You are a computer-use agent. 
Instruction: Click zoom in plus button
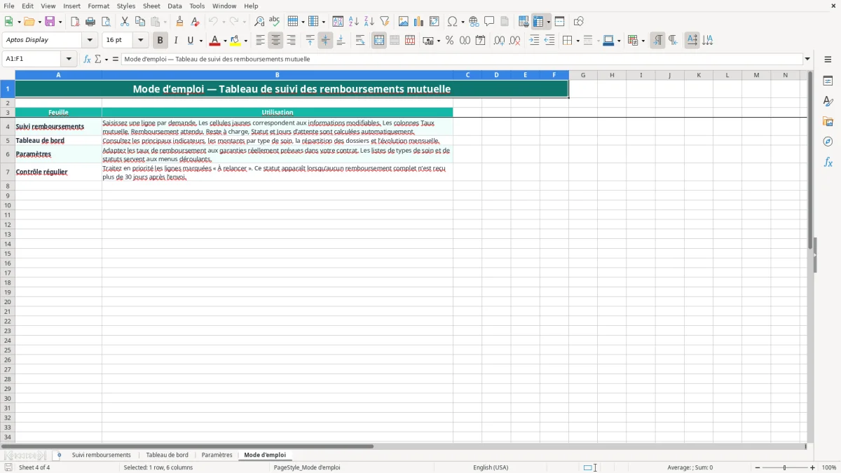(x=813, y=467)
